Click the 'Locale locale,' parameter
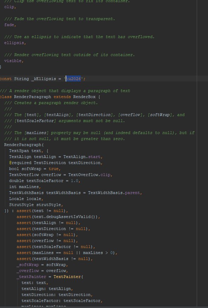 point(26,199)
